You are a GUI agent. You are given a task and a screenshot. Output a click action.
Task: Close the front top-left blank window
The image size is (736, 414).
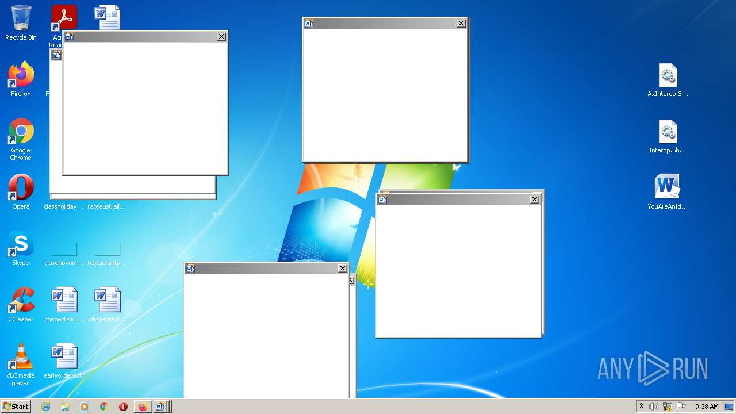(x=221, y=37)
